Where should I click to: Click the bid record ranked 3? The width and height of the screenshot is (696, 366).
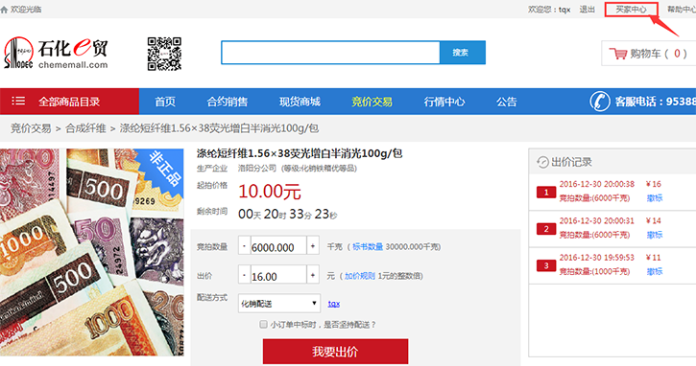point(612,265)
